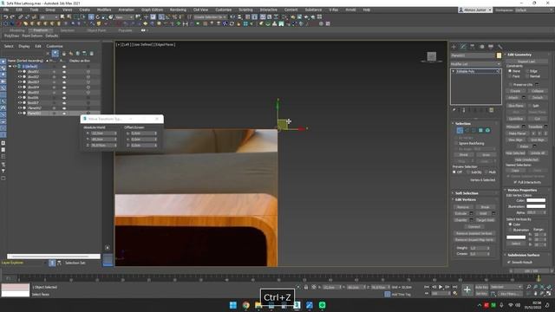The image size is (555, 312).
Task: Open the Modifier List dropdown
Action: pos(476,64)
